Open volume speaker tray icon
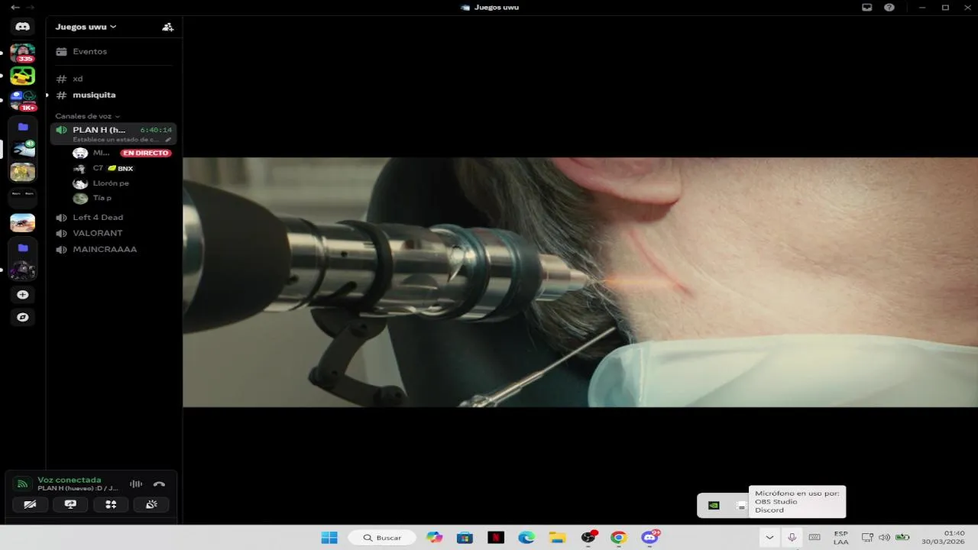This screenshot has width=978, height=550. pos(884,538)
